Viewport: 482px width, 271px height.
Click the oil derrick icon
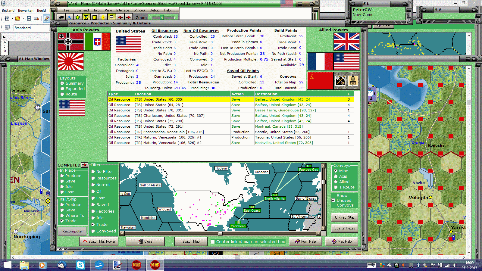click(x=353, y=81)
